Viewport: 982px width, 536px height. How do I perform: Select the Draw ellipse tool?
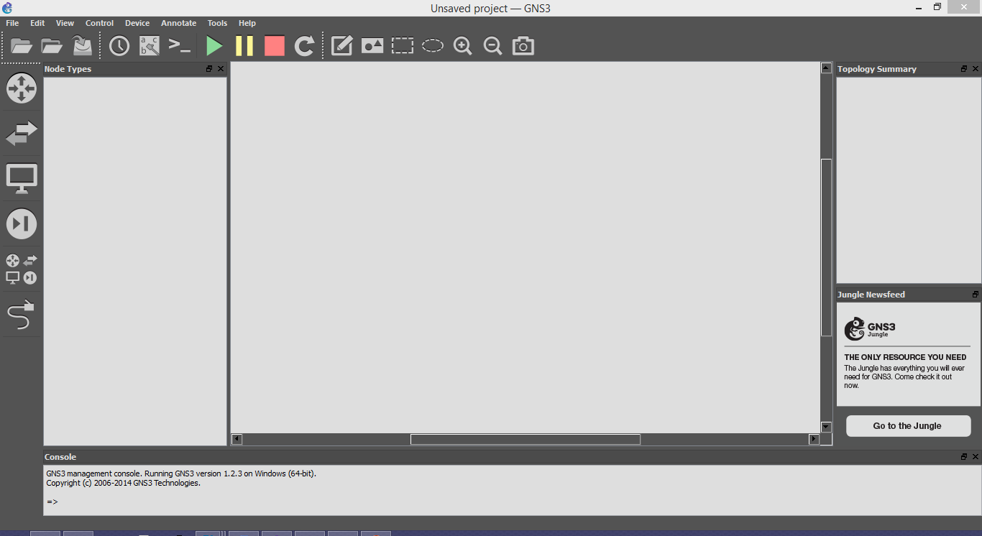pyautogui.click(x=433, y=46)
